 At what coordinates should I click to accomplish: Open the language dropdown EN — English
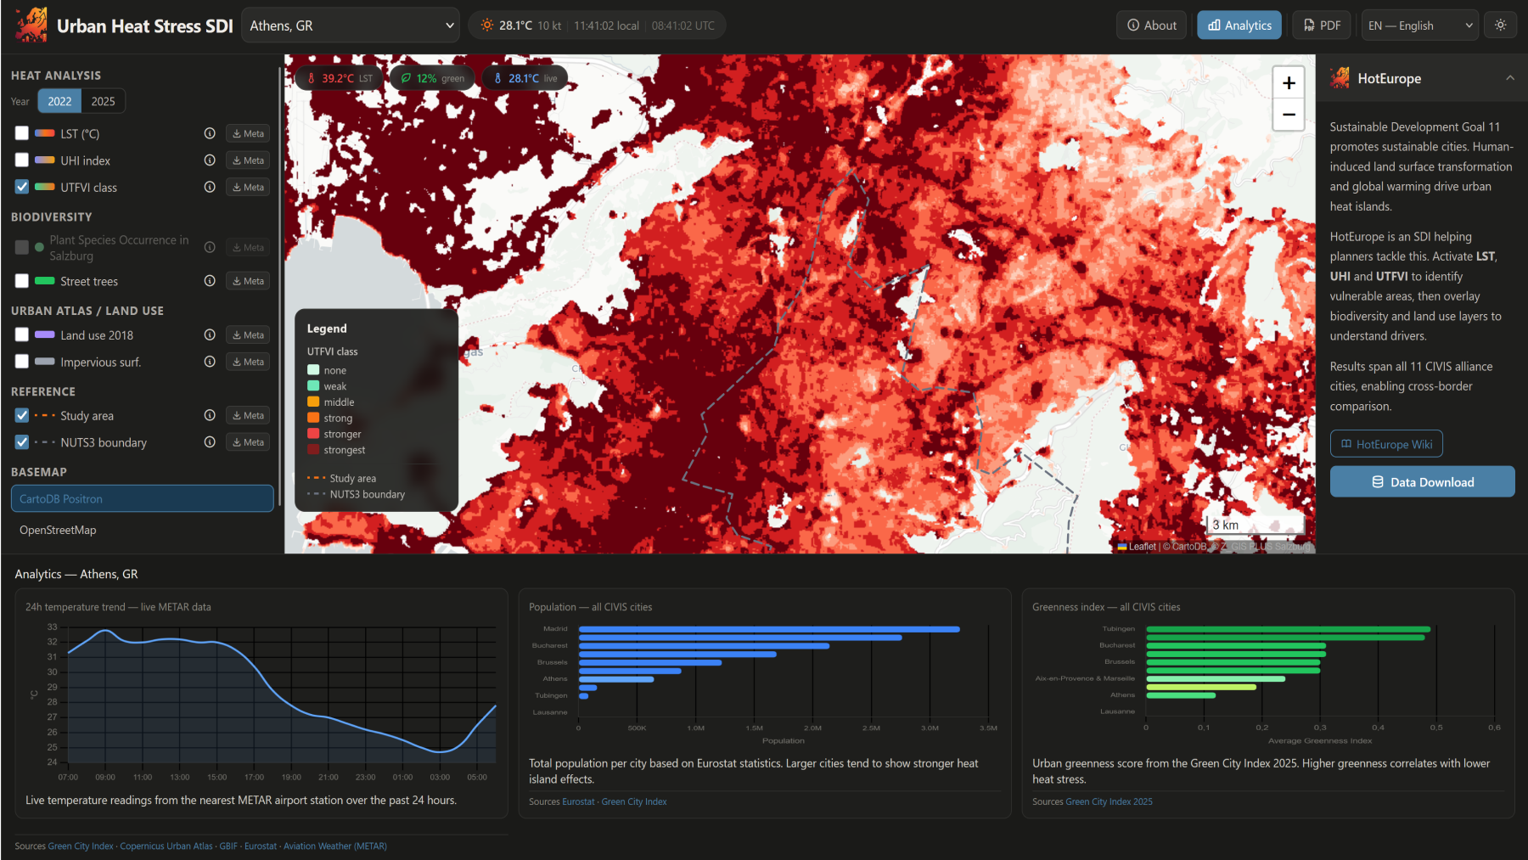pos(1419,25)
